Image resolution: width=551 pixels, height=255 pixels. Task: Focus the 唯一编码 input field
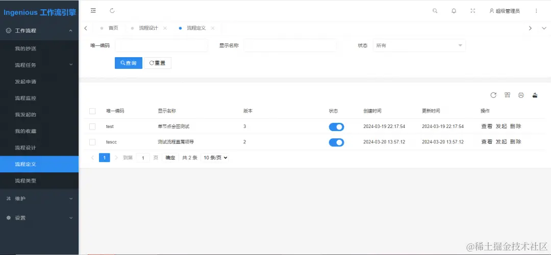(161, 45)
